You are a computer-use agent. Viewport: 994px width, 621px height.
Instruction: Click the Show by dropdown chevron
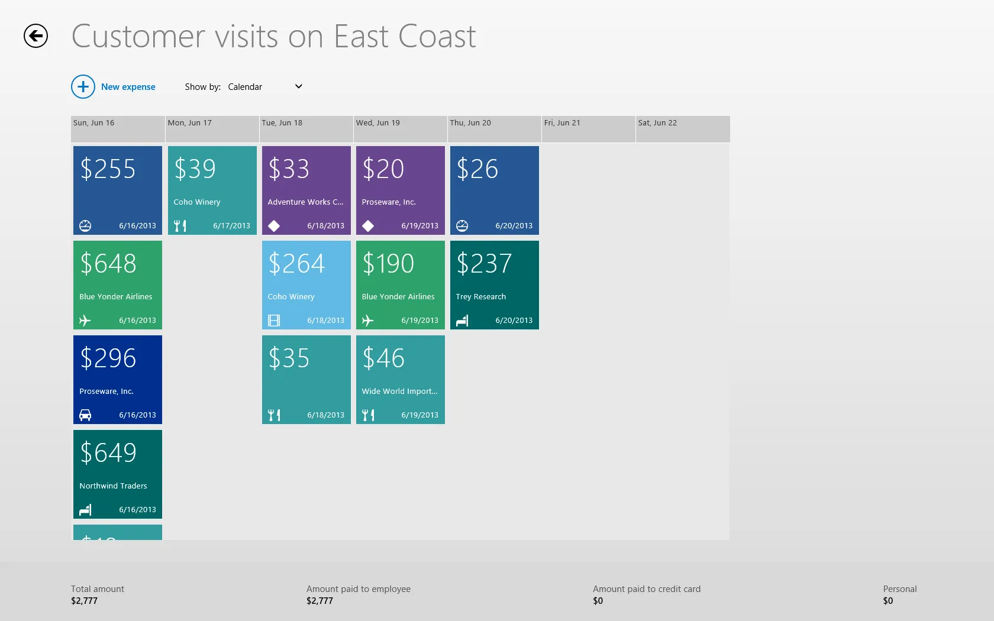(x=299, y=86)
